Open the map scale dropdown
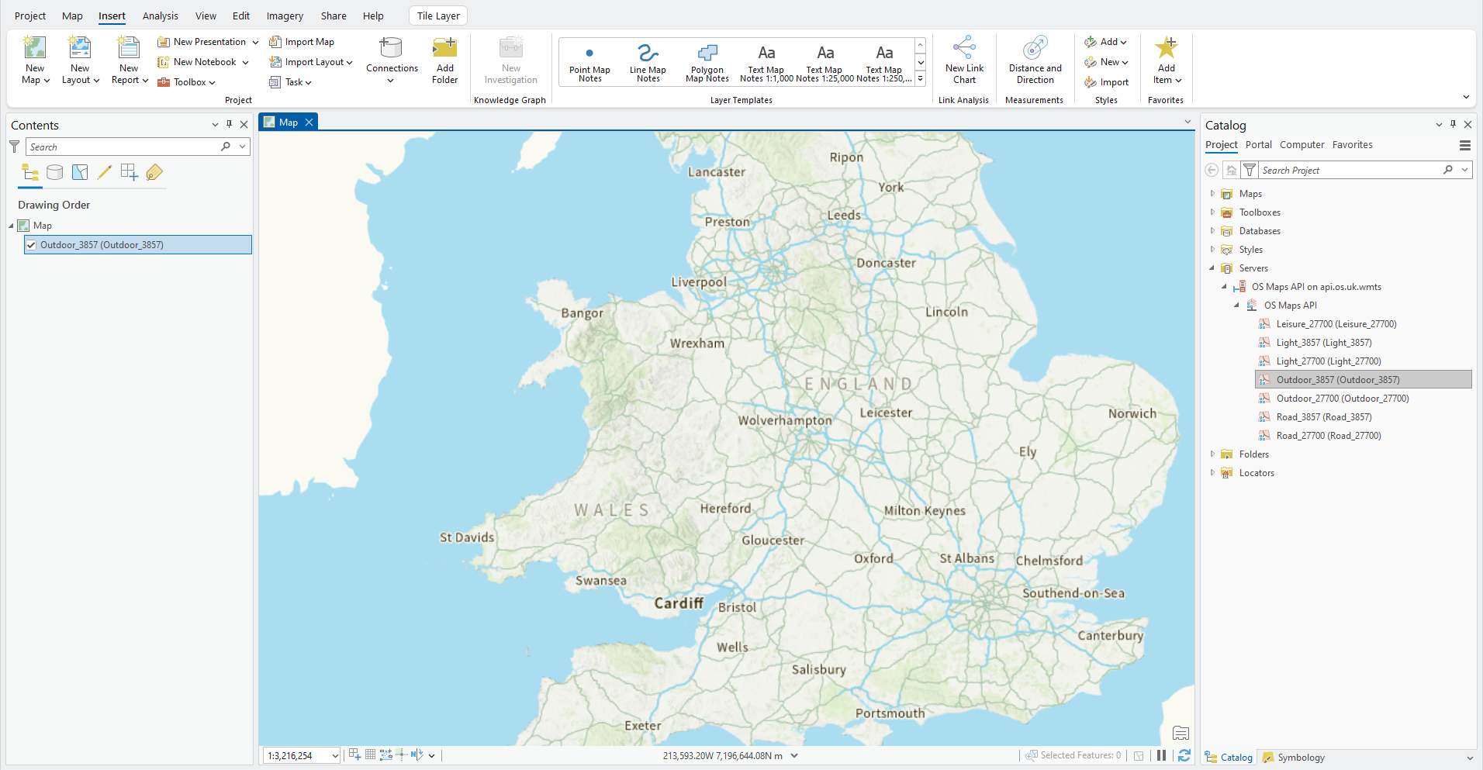Viewport: 1483px width, 770px height. (x=335, y=756)
